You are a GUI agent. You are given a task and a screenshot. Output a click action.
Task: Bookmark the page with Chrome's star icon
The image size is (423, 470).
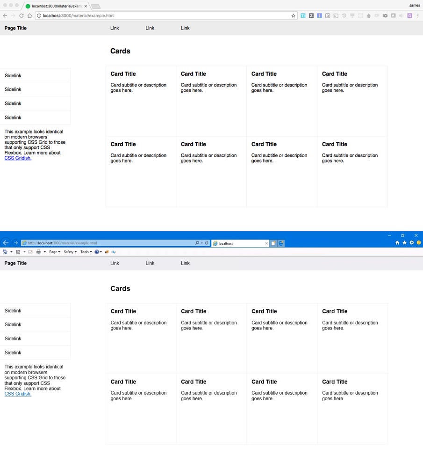pyautogui.click(x=294, y=15)
